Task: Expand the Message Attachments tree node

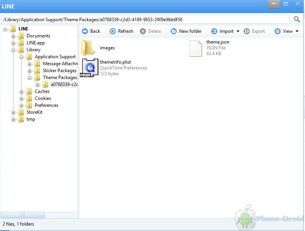Action: tap(30, 64)
